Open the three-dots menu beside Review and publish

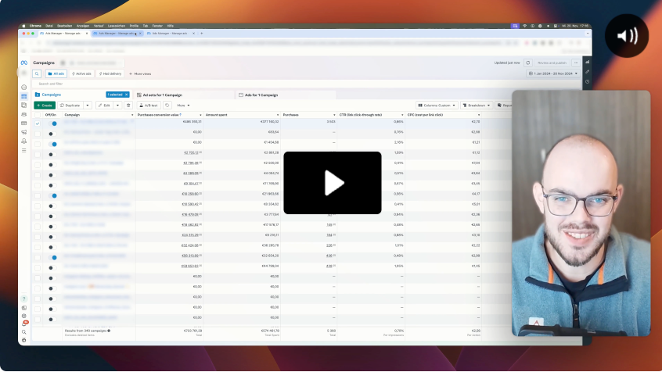pyautogui.click(x=576, y=63)
